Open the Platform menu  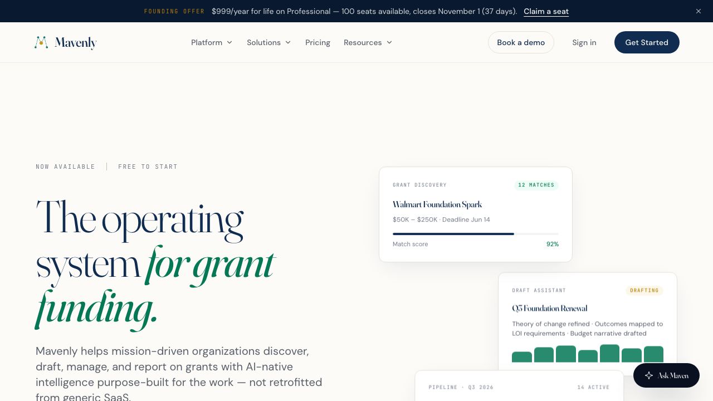point(212,42)
